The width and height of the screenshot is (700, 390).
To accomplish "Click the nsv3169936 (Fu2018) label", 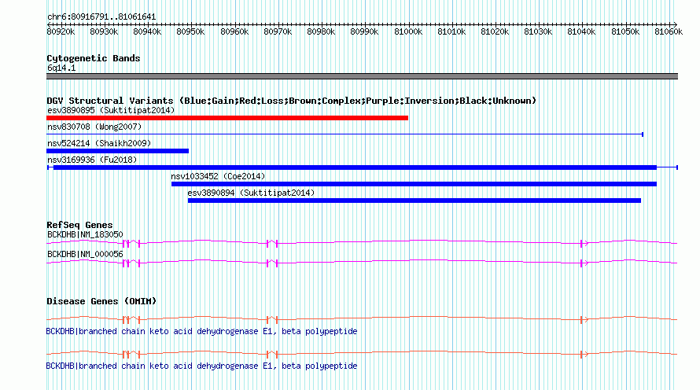I will tap(92, 160).
